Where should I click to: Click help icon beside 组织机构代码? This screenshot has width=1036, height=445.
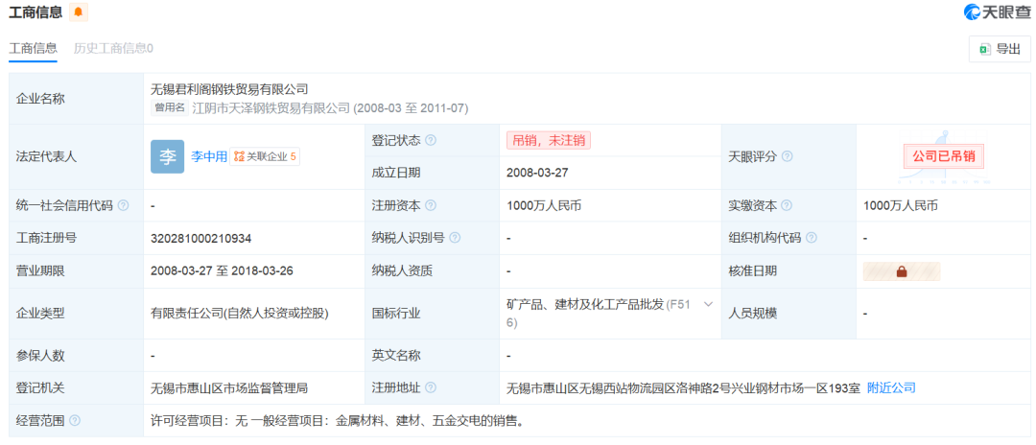pyautogui.click(x=812, y=238)
